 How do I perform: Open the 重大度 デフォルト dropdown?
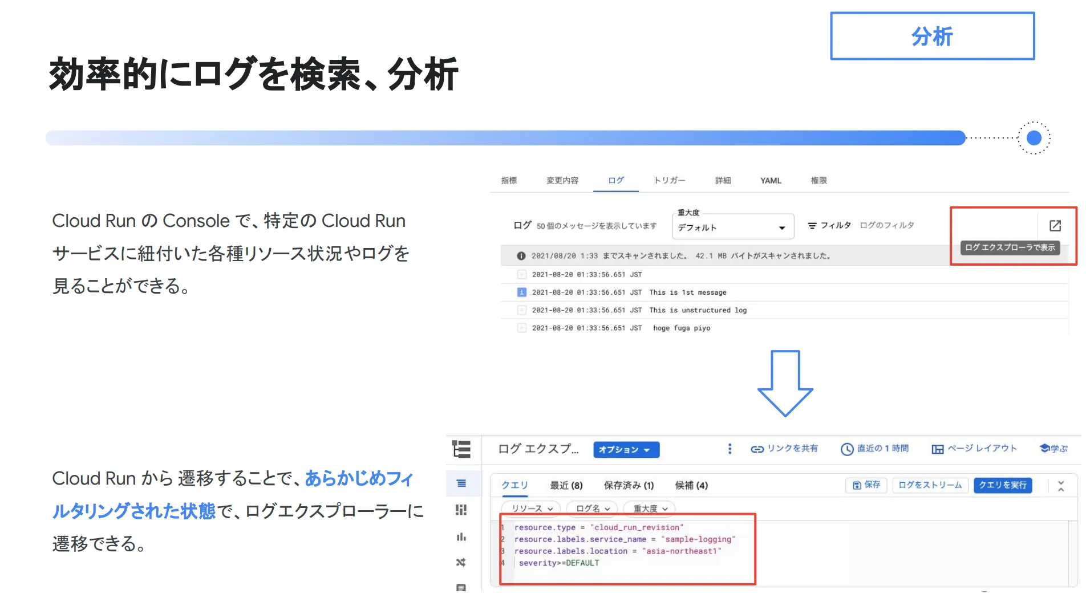[x=733, y=227]
